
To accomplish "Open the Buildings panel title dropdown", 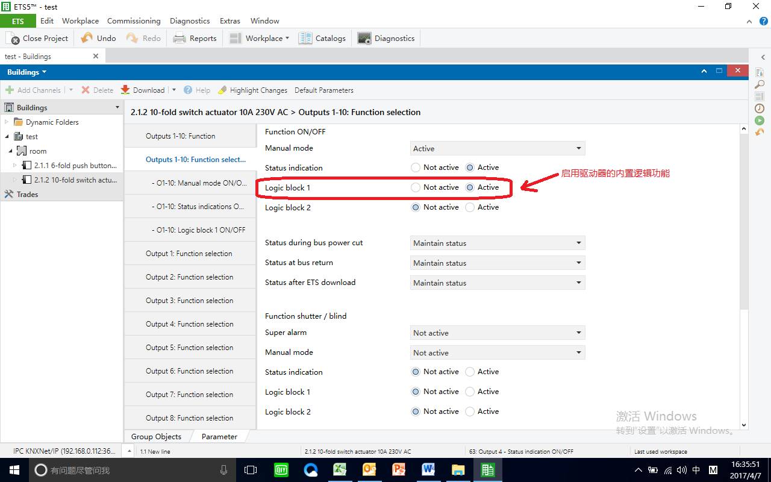I will tap(27, 72).
